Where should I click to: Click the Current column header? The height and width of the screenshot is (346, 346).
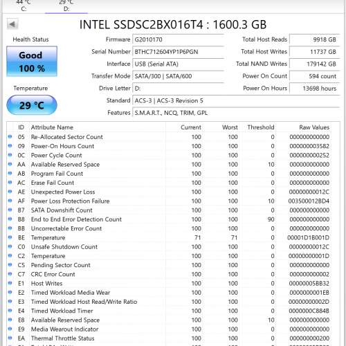(x=191, y=127)
